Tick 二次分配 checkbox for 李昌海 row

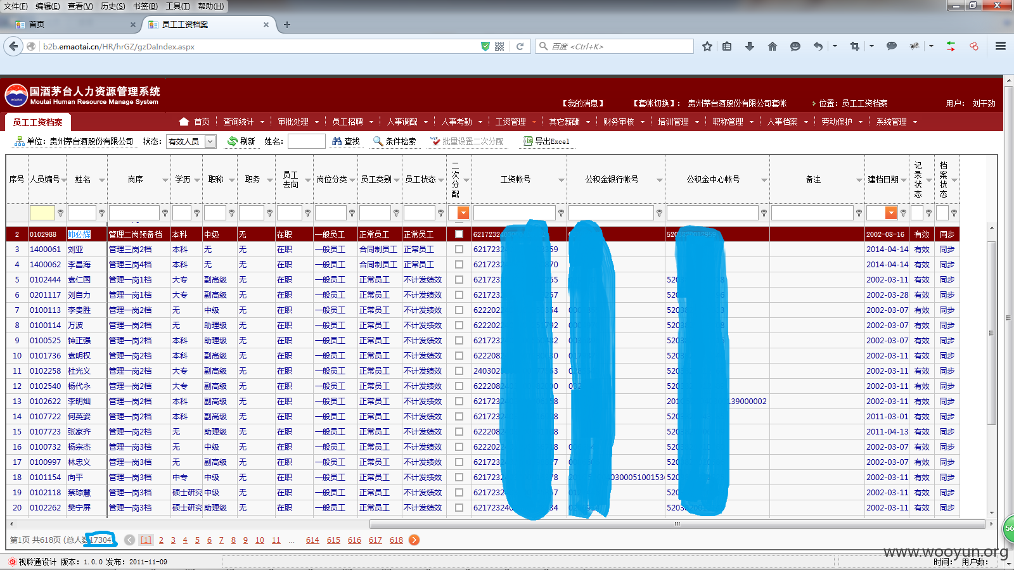click(x=459, y=265)
